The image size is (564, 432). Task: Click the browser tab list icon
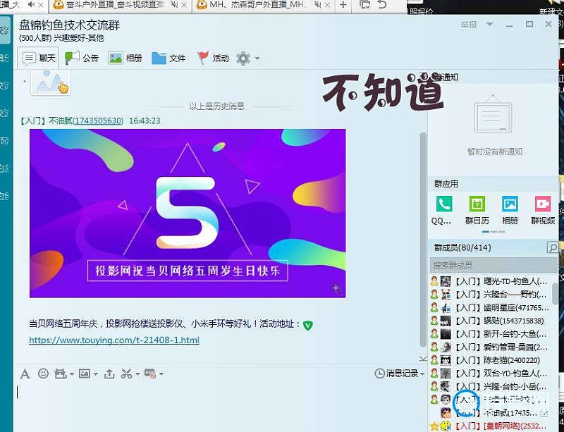coord(365,5)
